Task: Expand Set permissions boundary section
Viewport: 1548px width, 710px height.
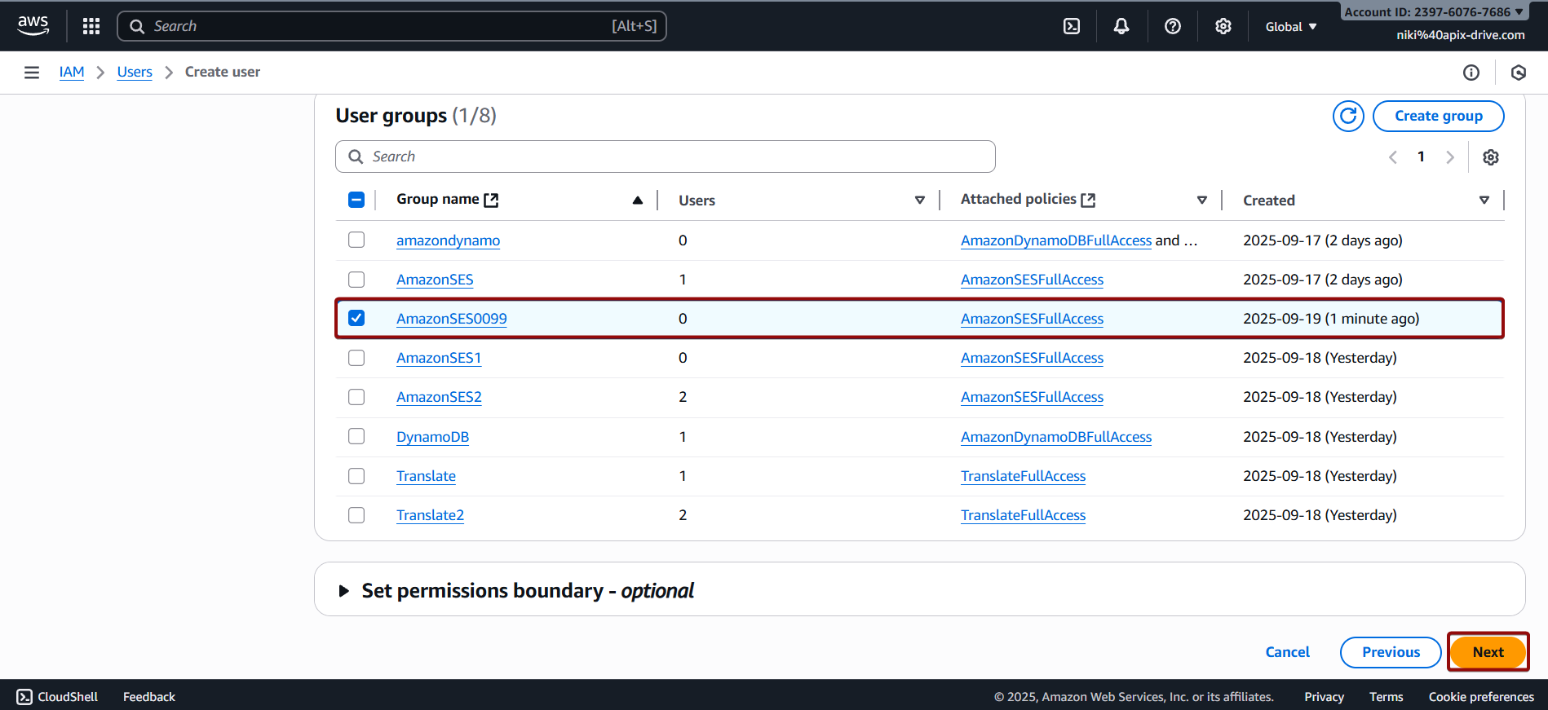Action: coord(345,591)
